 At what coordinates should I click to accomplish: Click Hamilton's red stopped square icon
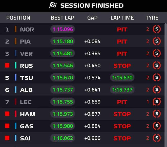pyautogui.click(x=7, y=114)
